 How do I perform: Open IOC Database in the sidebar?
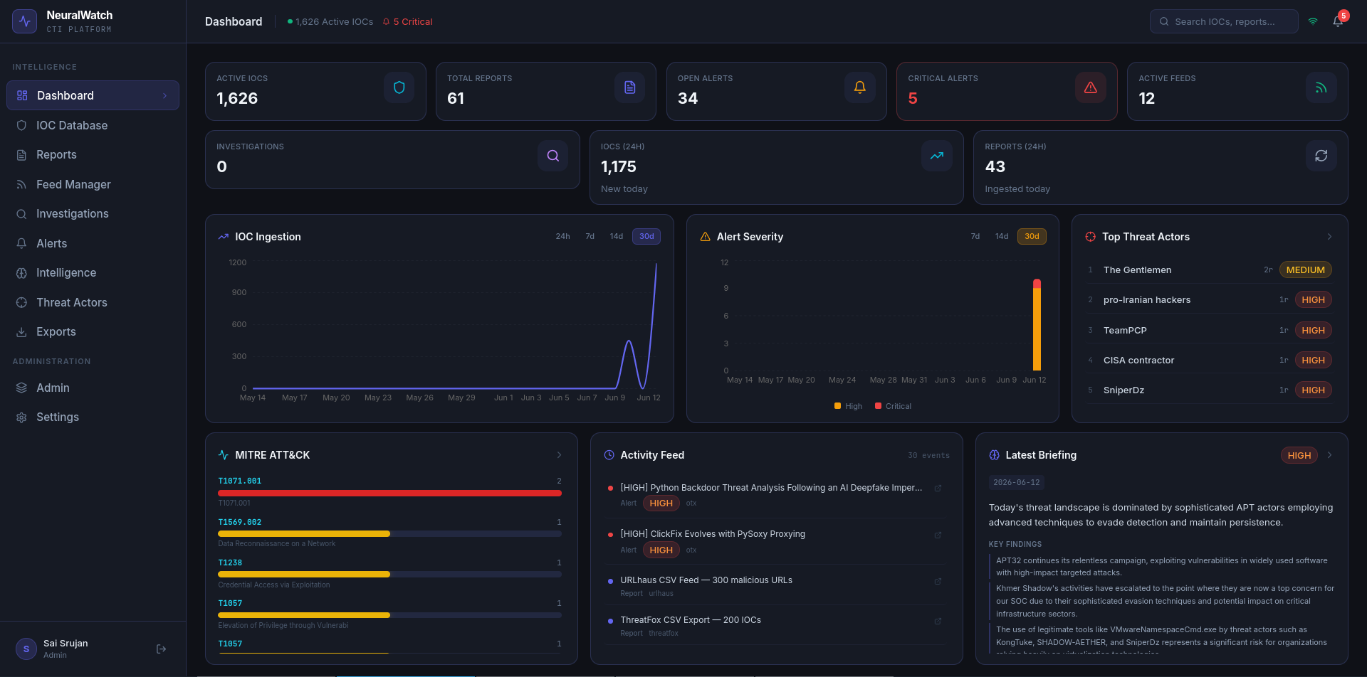pyautogui.click(x=93, y=125)
